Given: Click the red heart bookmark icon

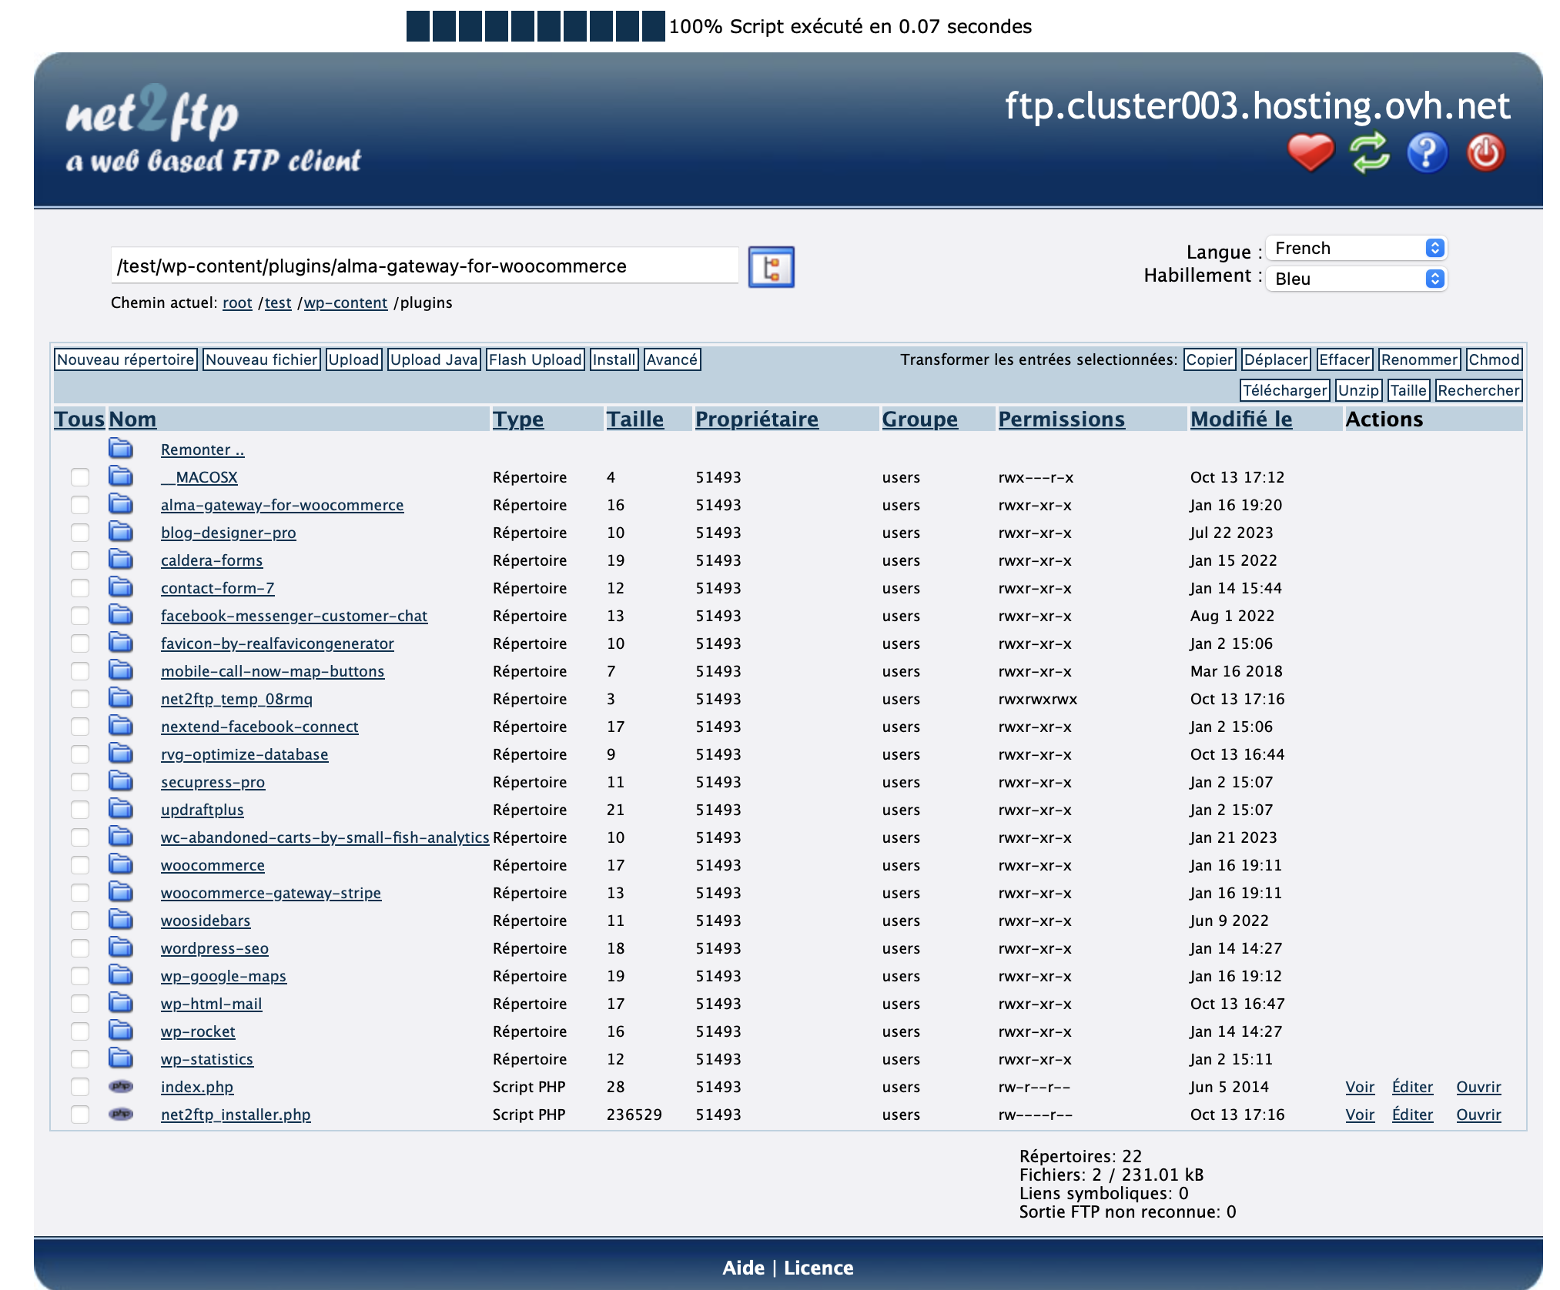Looking at the screenshot, I should pos(1311,152).
